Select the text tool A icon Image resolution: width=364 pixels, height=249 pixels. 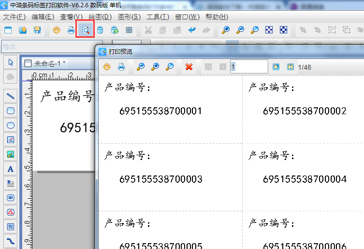coord(11,169)
